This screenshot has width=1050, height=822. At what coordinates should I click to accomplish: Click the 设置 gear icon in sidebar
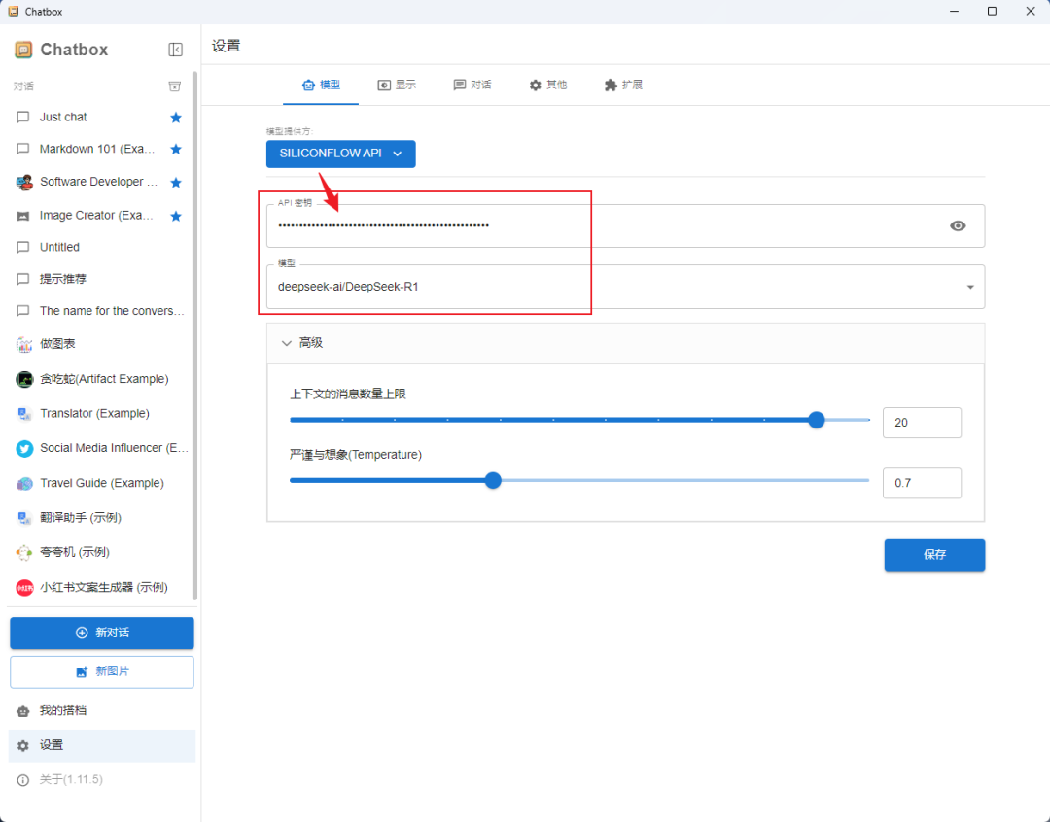(22, 745)
